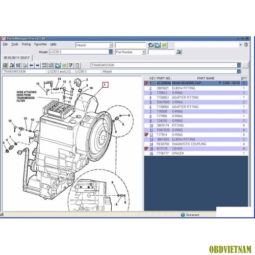The image size is (255, 255).
Task: Click the KEY column header
Action: click(x=152, y=79)
